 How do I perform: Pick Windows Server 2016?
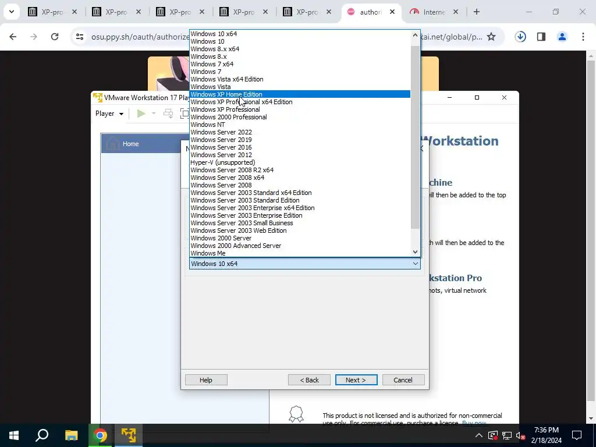click(300, 147)
